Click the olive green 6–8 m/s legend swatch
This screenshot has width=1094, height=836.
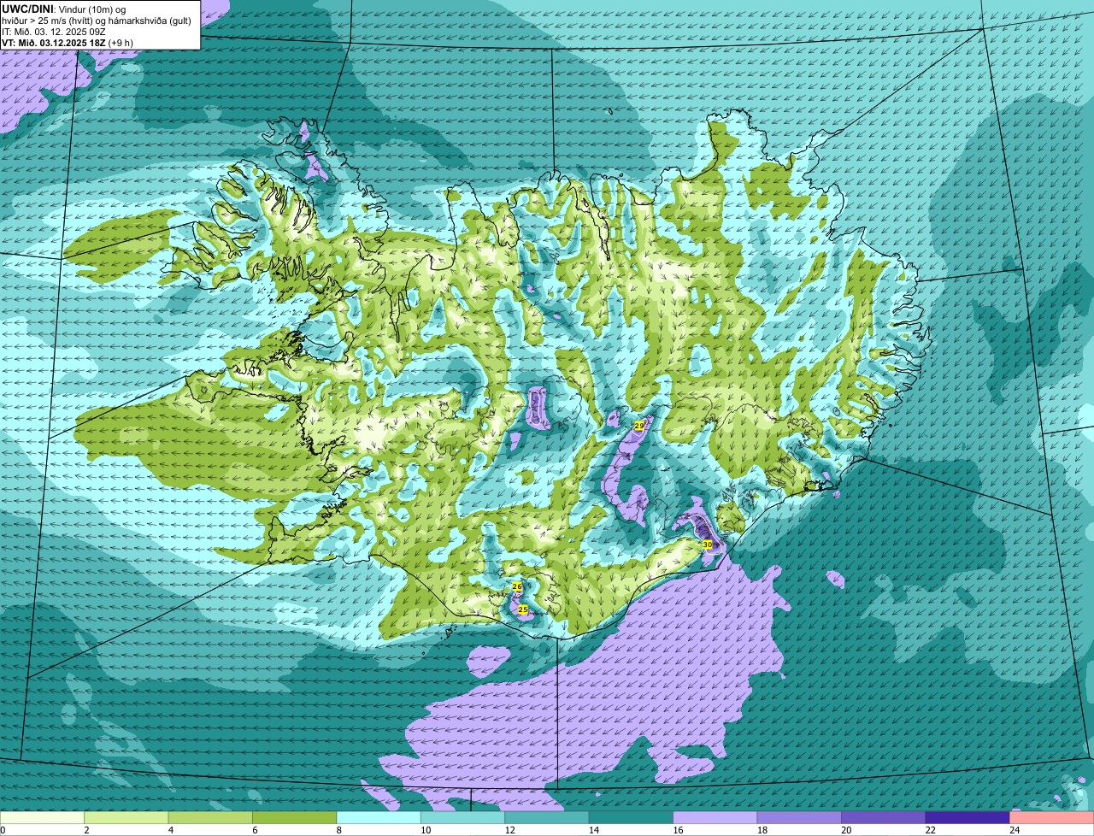coord(295,817)
